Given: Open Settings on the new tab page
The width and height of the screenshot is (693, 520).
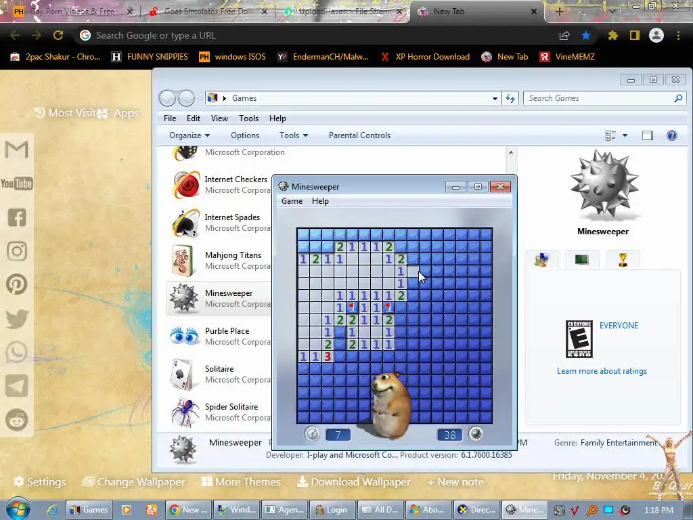Looking at the screenshot, I should point(40,482).
